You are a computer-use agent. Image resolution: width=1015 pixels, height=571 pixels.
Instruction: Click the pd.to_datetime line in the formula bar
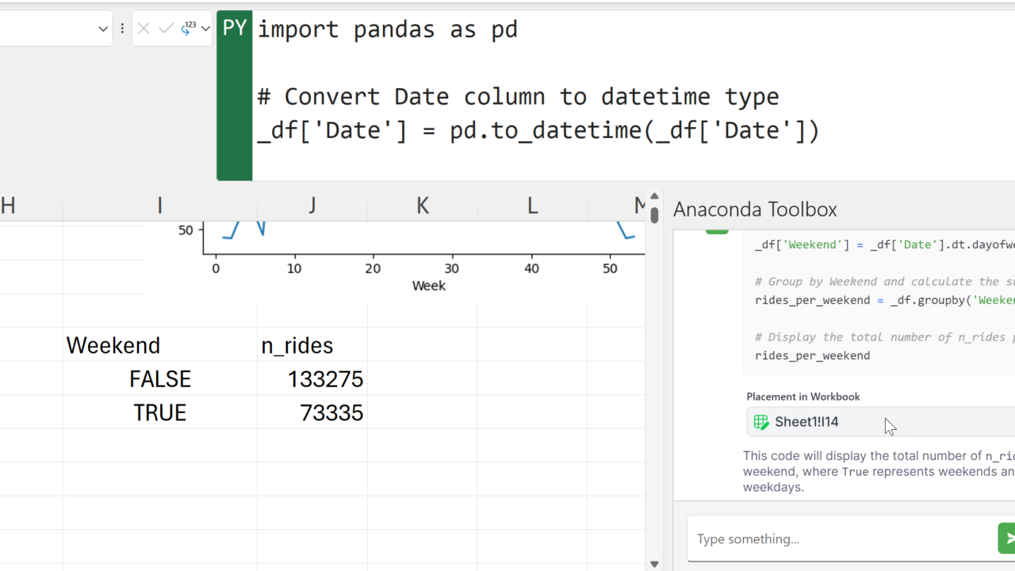point(538,130)
